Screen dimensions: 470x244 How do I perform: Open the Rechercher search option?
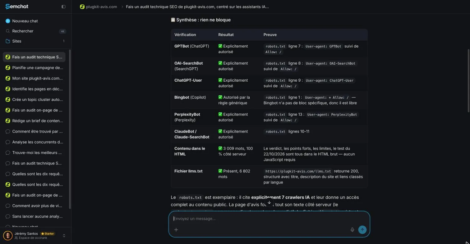35,31
